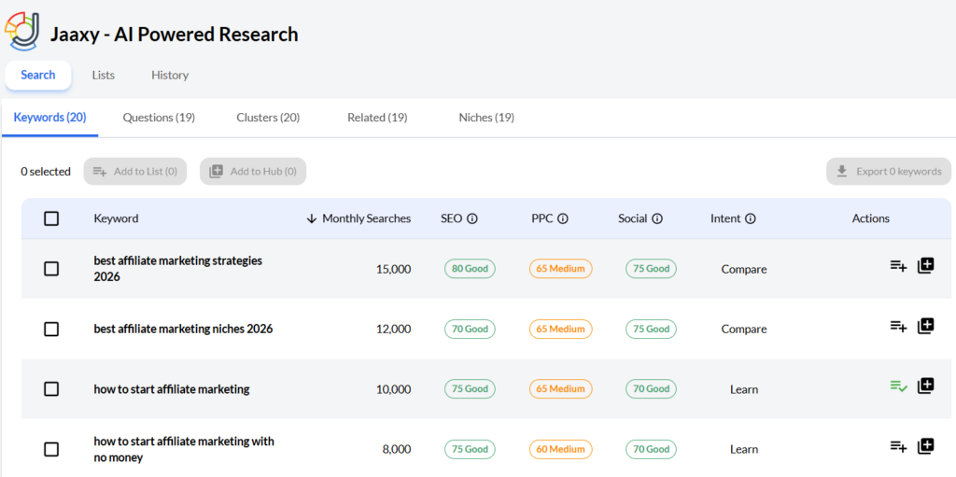Screen dimensions: 956x477
Task: Check 'best affiliate marketing strategies 2026' row
Action: (x=51, y=269)
